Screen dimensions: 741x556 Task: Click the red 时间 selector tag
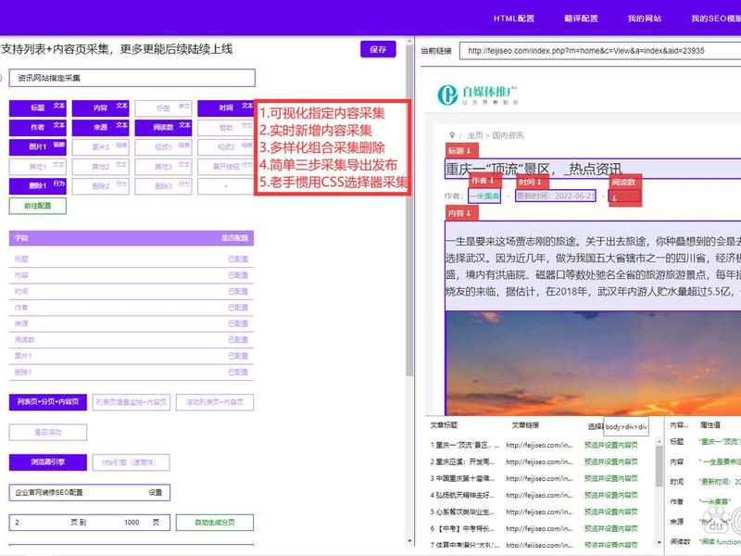pos(532,182)
